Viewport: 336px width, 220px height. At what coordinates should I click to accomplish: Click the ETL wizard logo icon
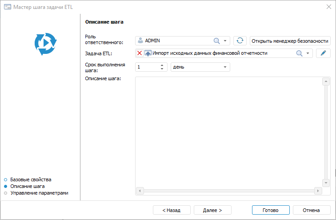pyautogui.click(x=45, y=44)
